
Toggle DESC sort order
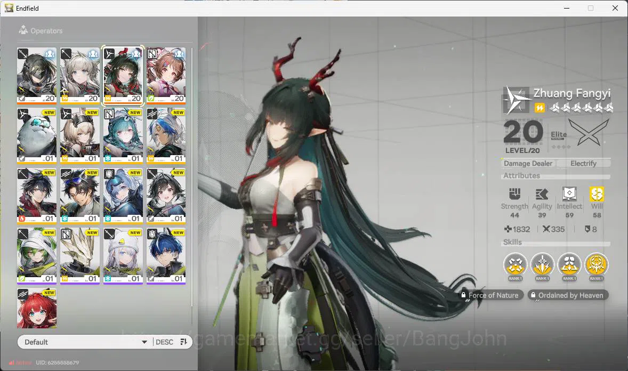pyautogui.click(x=164, y=342)
